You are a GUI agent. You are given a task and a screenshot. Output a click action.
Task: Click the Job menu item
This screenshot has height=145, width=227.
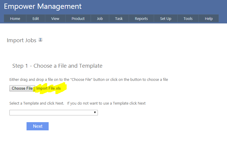100,18
